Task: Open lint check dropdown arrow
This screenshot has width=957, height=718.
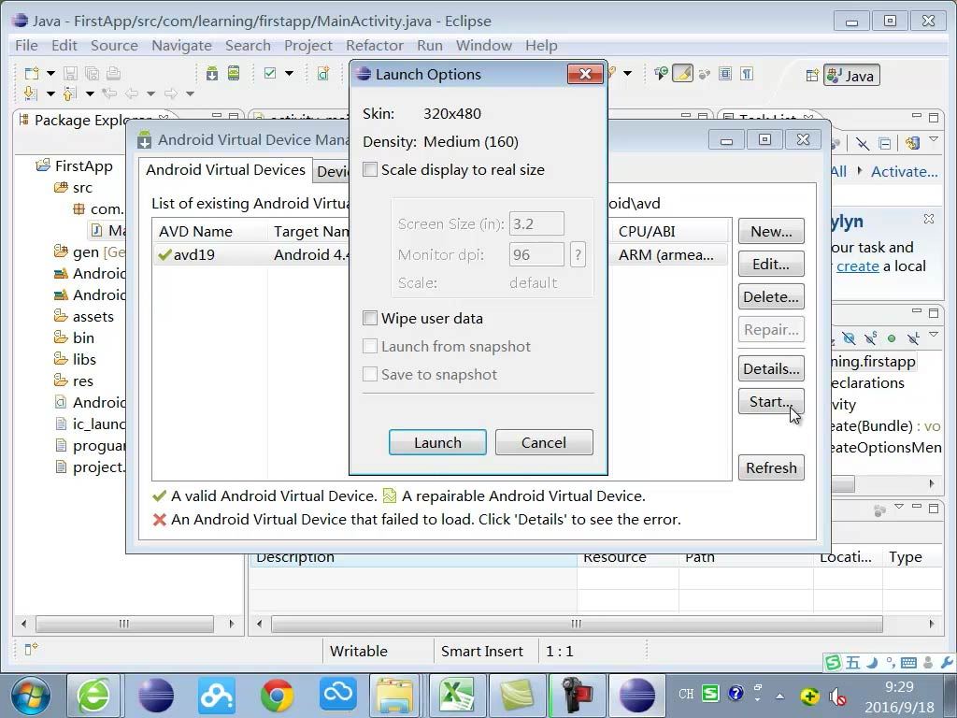Action: tap(290, 74)
